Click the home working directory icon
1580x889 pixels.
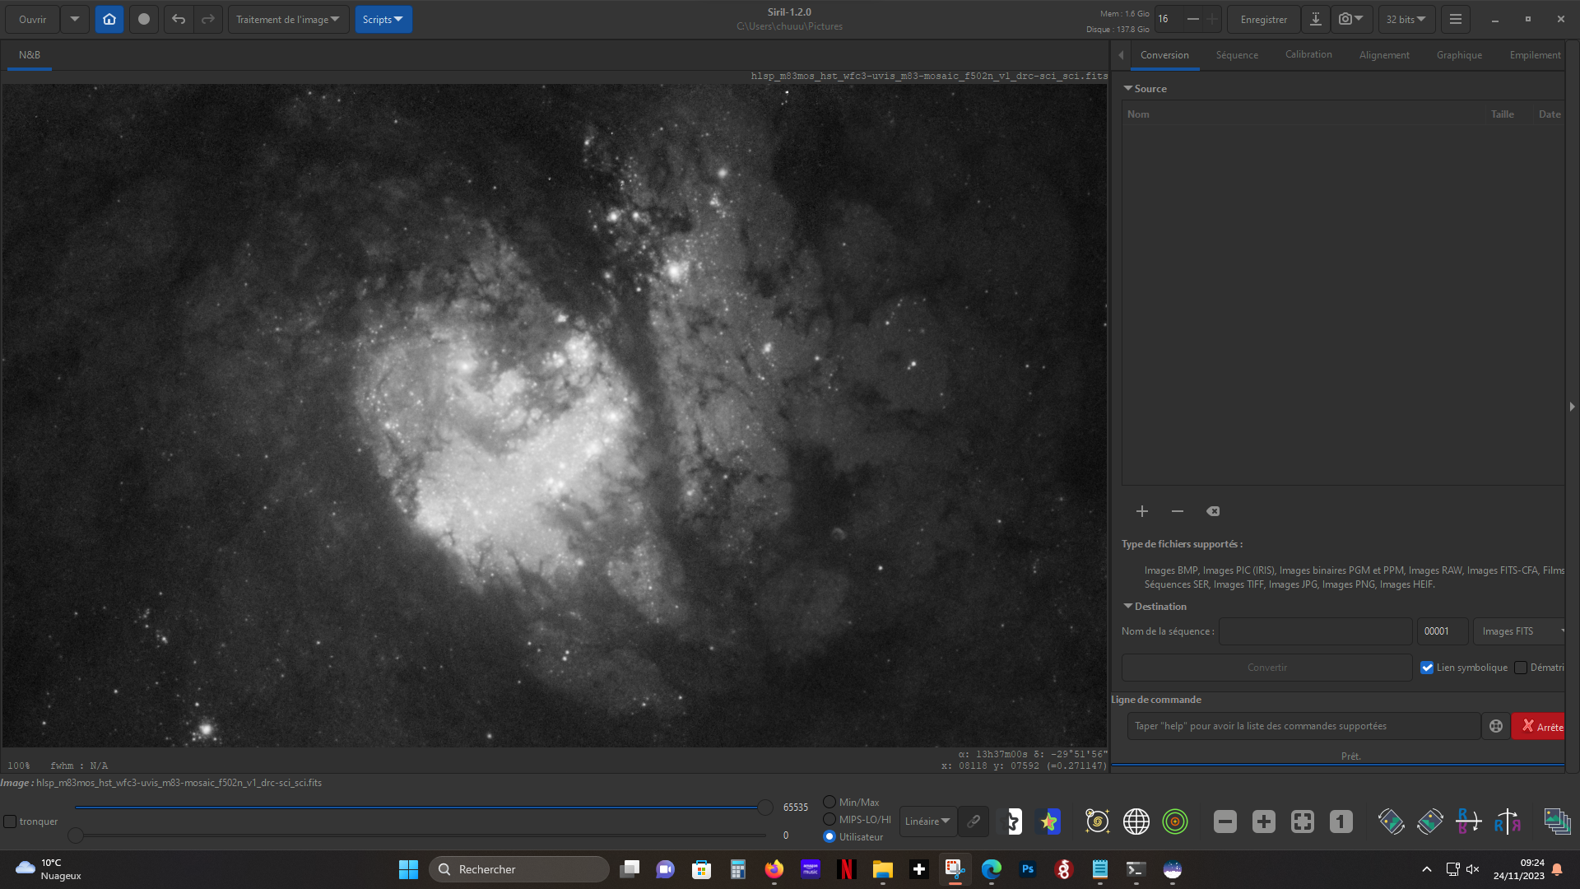point(109,19)
